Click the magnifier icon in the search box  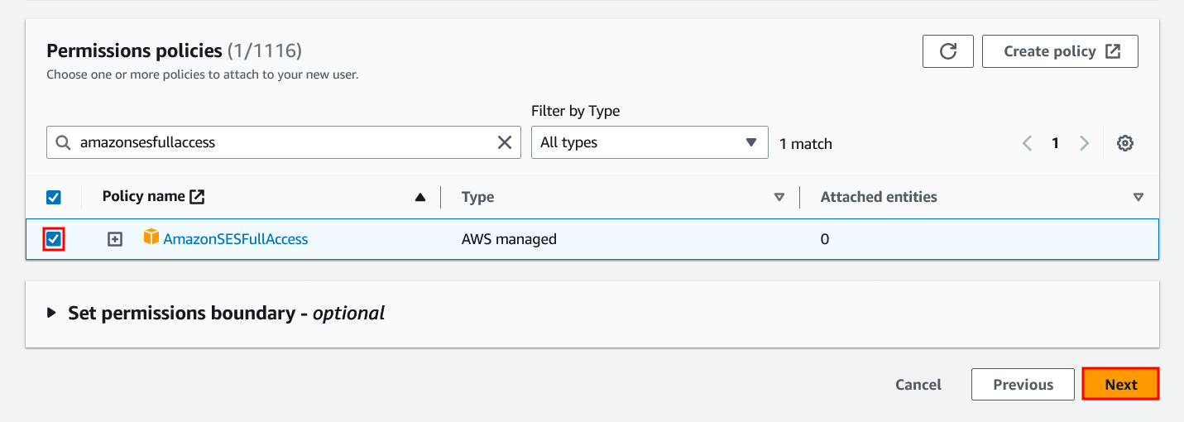point(63,142)
